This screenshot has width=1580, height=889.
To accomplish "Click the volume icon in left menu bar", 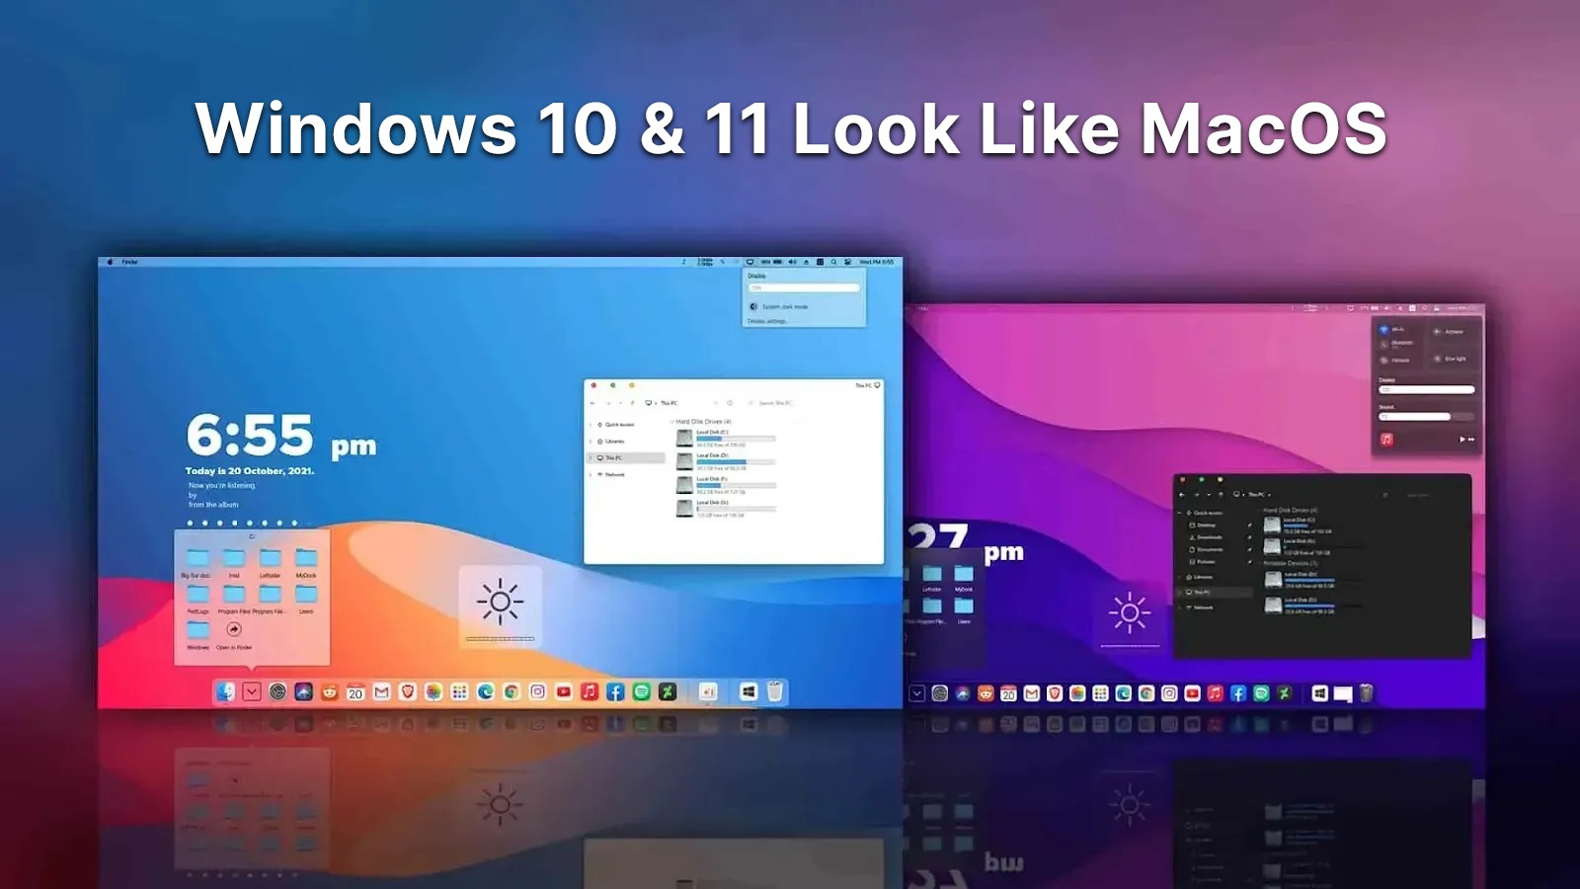I will pos(792,262).
